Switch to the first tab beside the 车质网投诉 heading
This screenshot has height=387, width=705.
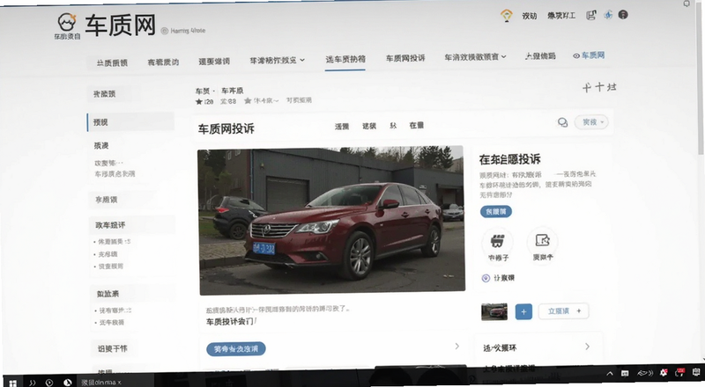coord(342,127)
